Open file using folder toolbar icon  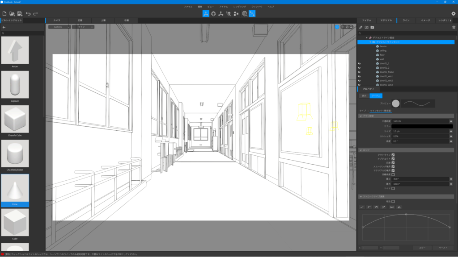12,14
